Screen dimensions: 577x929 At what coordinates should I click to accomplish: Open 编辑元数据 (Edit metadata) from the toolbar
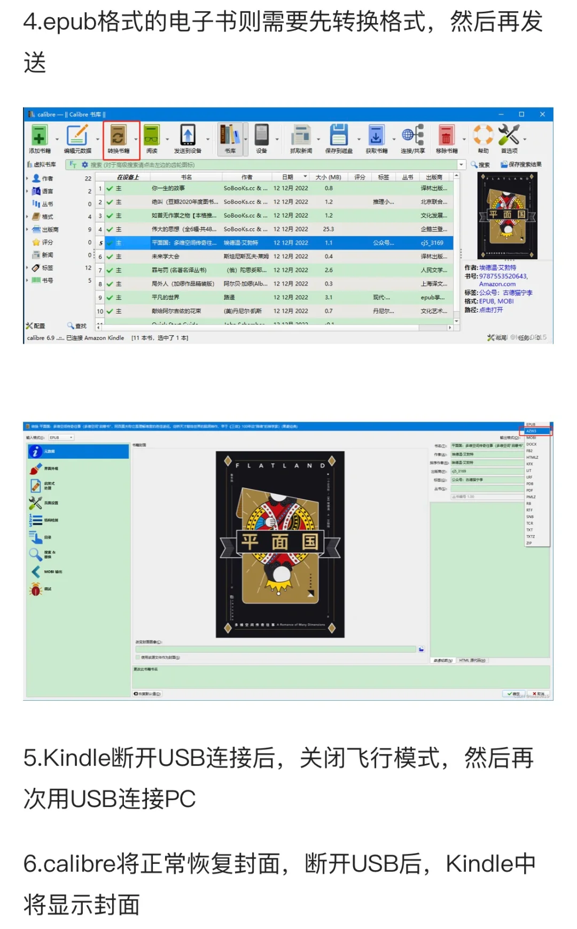77,135
